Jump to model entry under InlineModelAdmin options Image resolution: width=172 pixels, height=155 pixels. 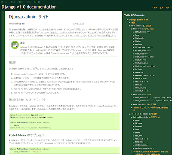[138, 120]
